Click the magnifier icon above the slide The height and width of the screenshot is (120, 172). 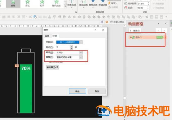click(x=102, y=22)
